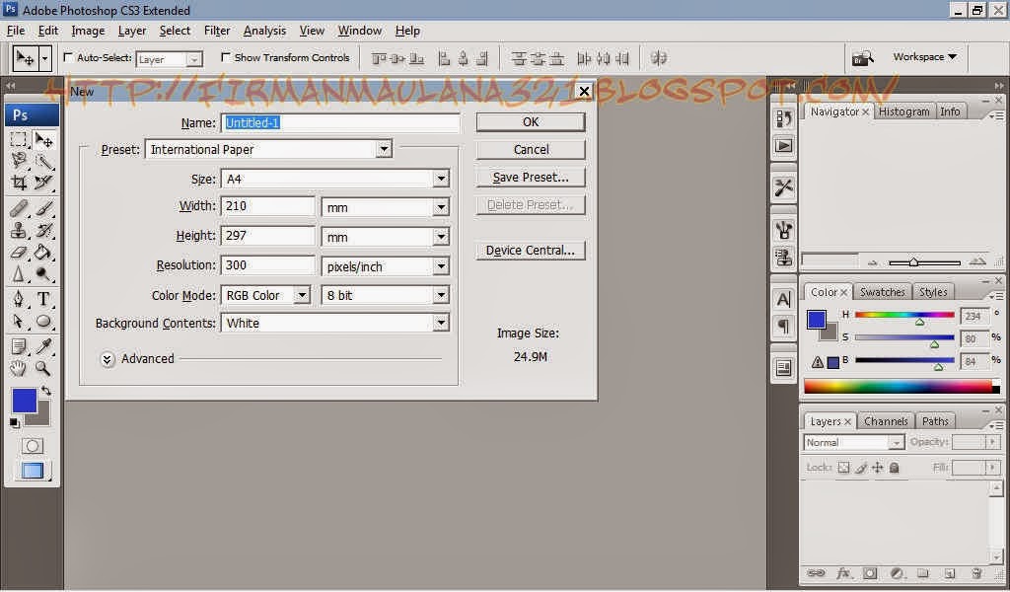
Task: Click the Device Central button
Action: coord(531,251)
